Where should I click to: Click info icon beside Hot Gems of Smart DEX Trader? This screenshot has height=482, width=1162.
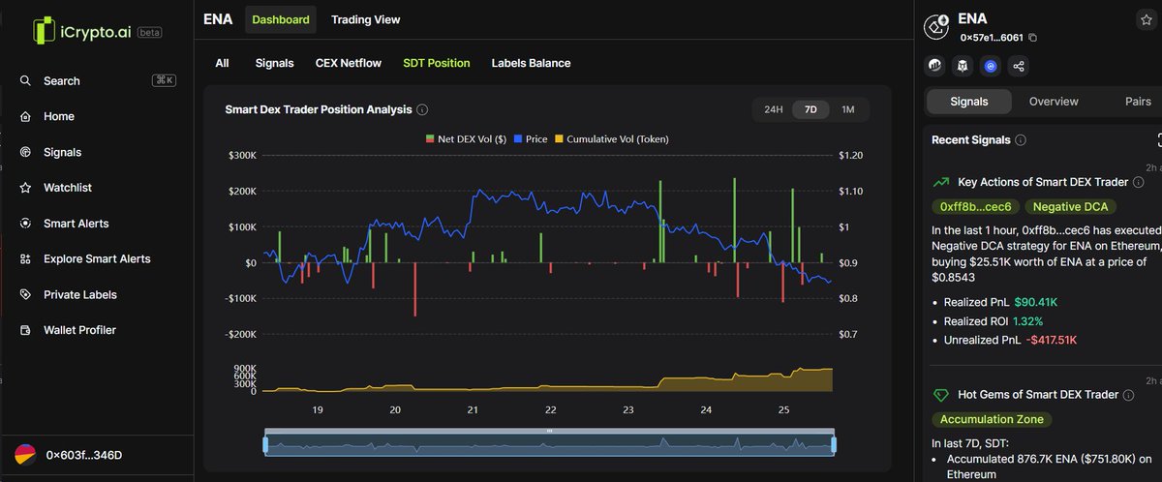[1129, 395]
